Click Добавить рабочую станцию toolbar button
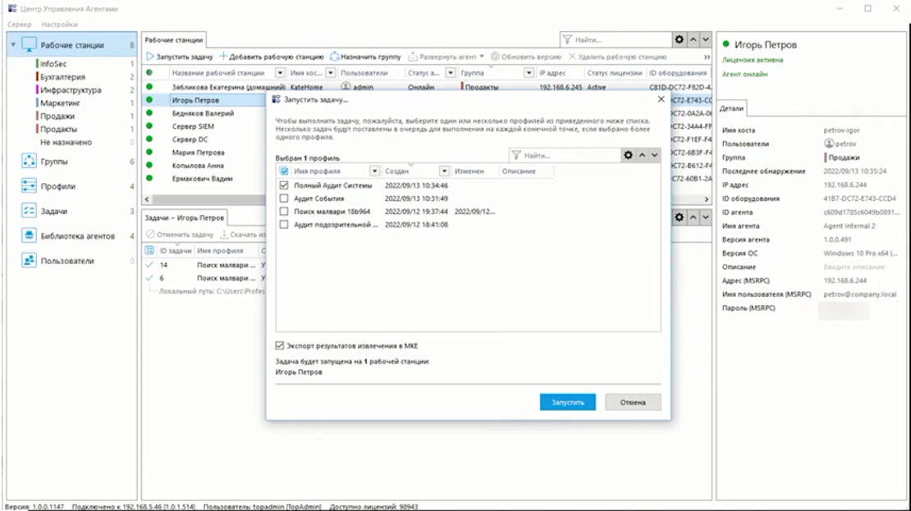911x511 pixels. (272, 57)
